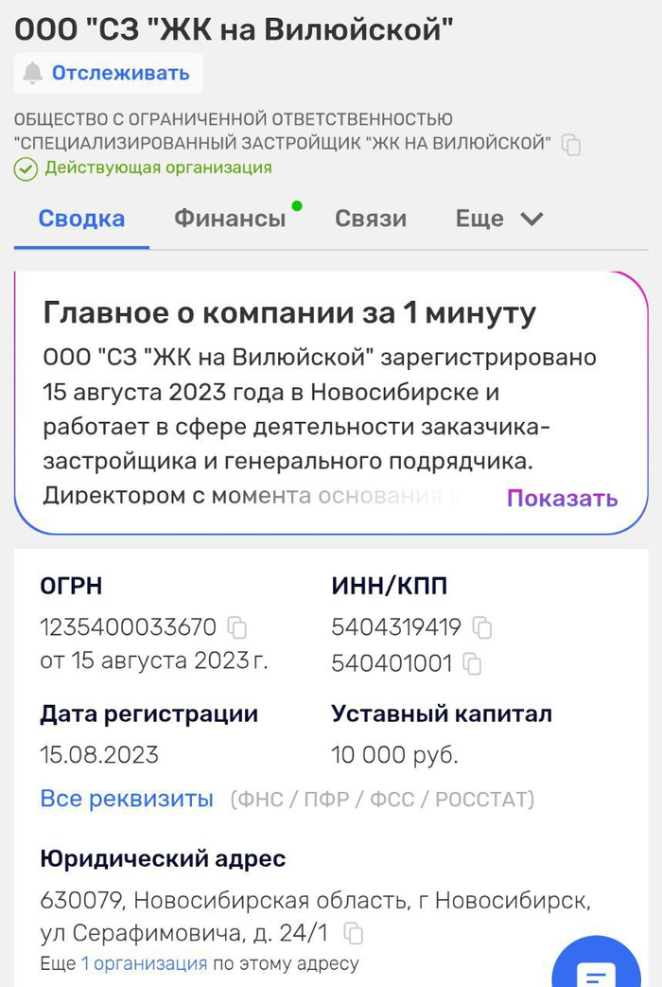This screenshot has height=987, width=662.
Task: Open the 1 организация address link
Action: pyautogui.click(x=144, y=964)
